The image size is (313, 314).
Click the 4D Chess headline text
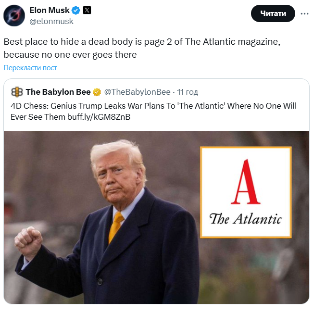[x=153, y=112]
